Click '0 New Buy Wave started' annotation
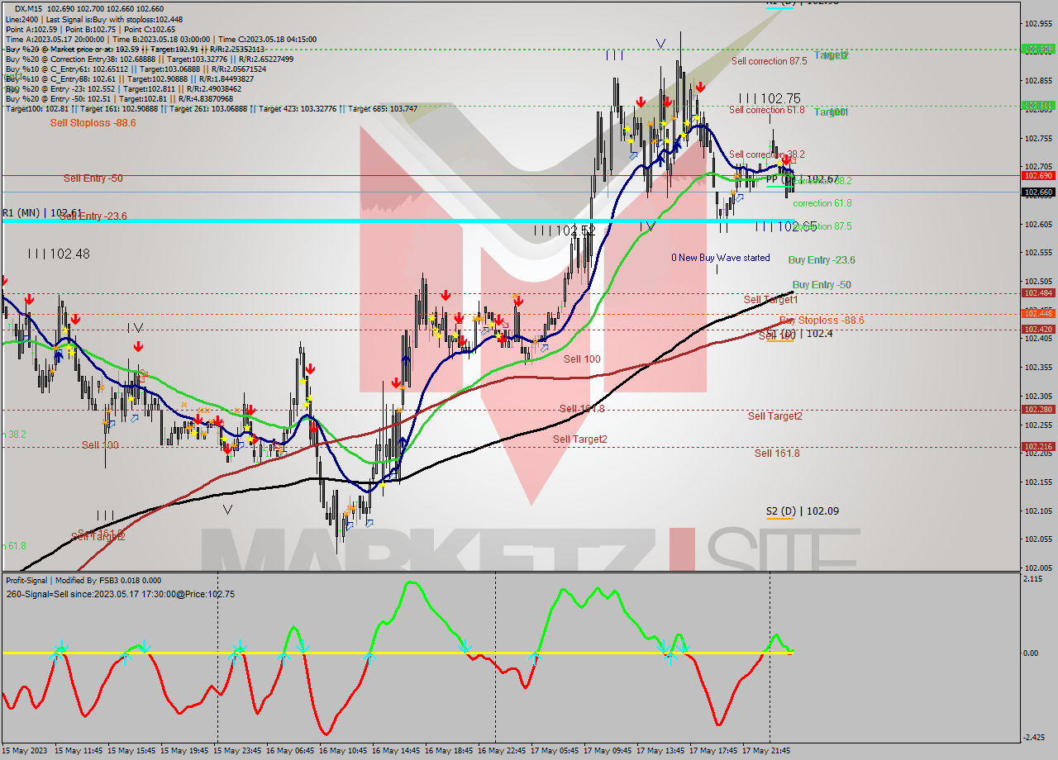 pyautogui.click(x=721, y=258)
